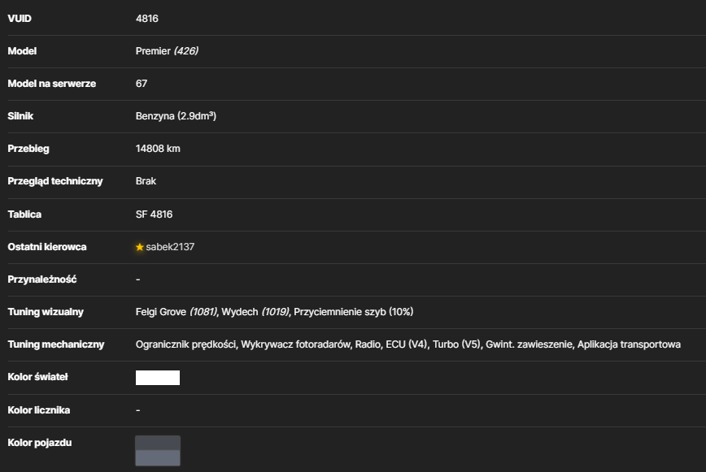The width and height of the screenshot is (706, 472).
Task: Select the upper dark gray Kolor pojazdu swatch
Action: (158, 443)
